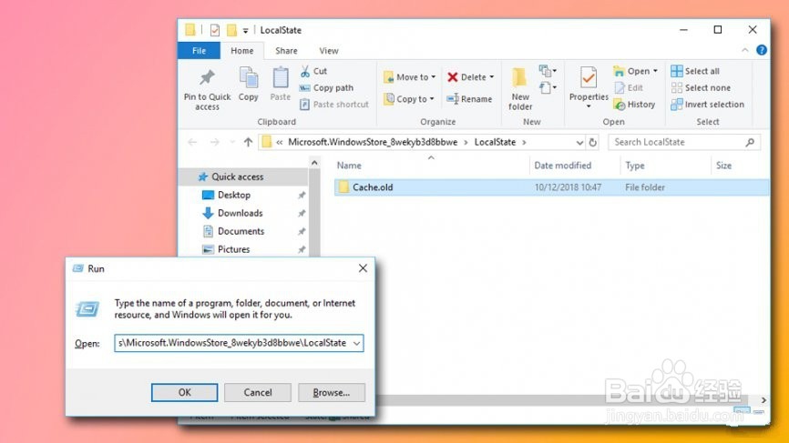Close the Run dialog

pos(363,268)
